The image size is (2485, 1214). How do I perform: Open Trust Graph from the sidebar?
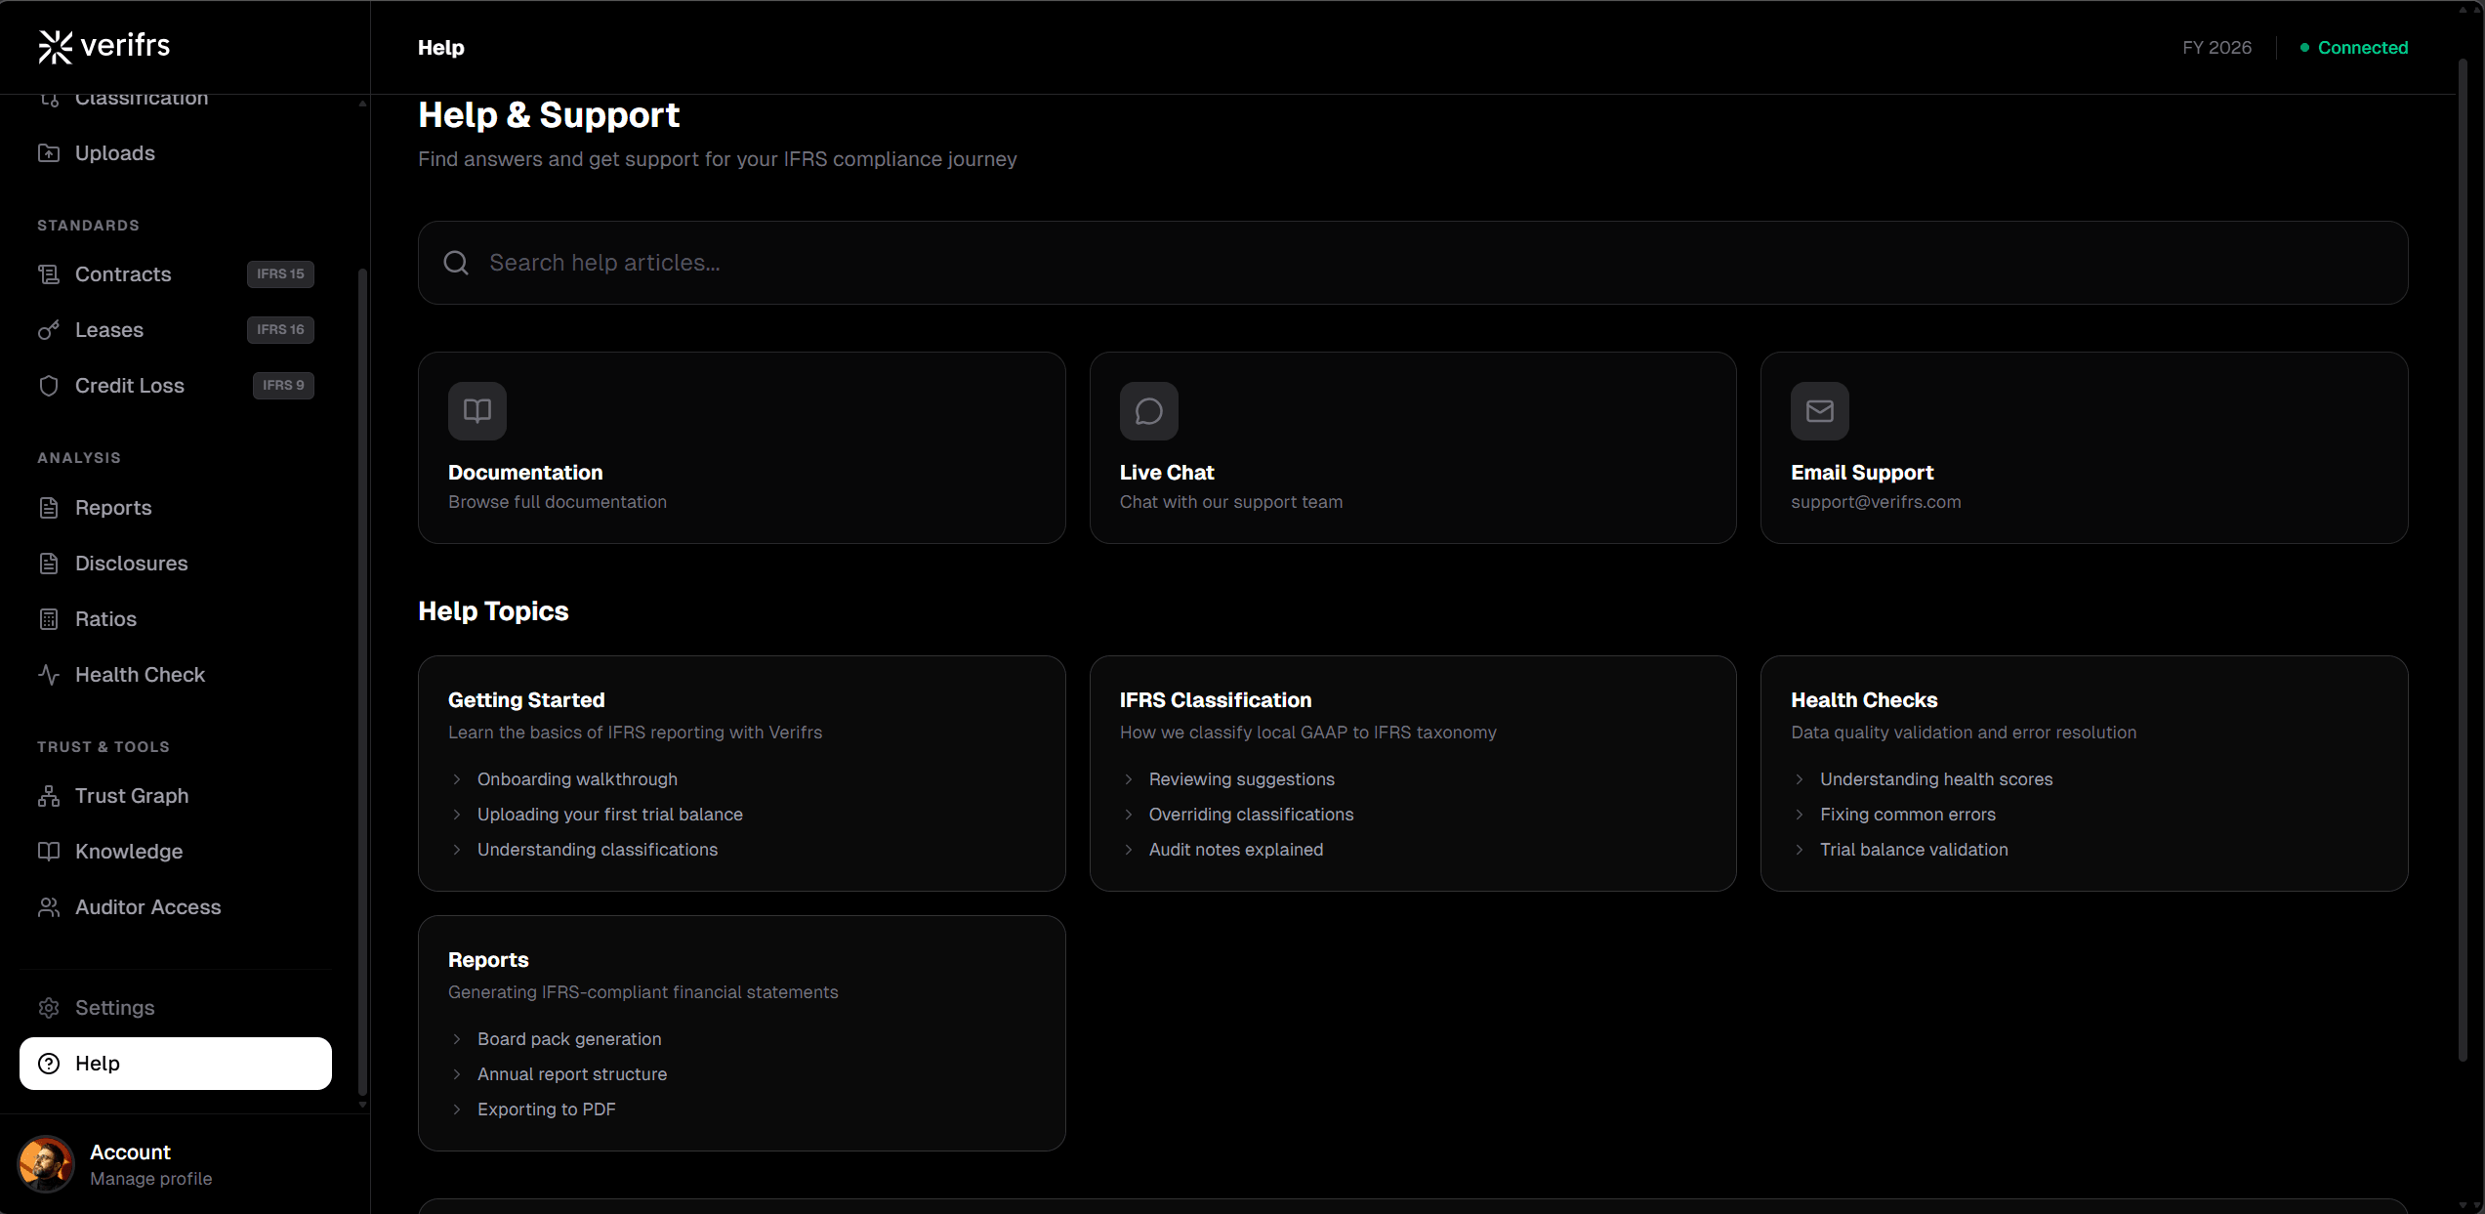pos(132,796)
